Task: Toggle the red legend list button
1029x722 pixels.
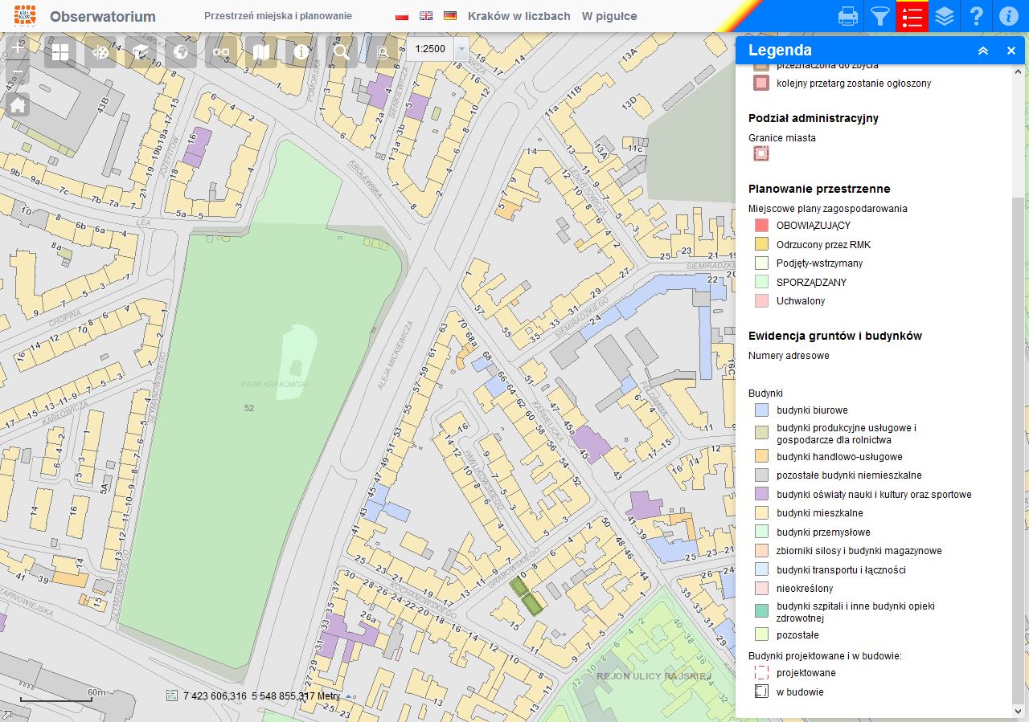Action: (912, 15)
